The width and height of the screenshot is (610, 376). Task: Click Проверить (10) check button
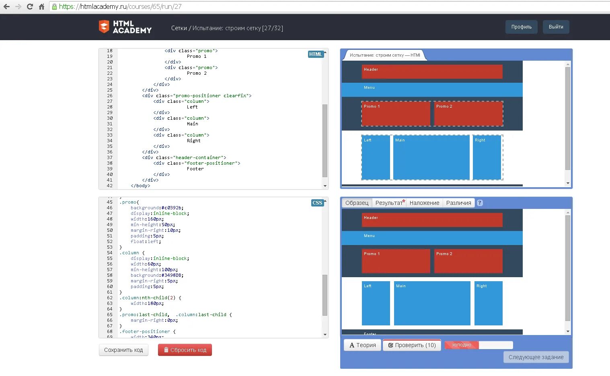412,345
